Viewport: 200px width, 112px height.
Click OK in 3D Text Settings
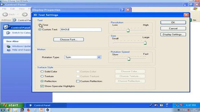(x=173, y=22)
